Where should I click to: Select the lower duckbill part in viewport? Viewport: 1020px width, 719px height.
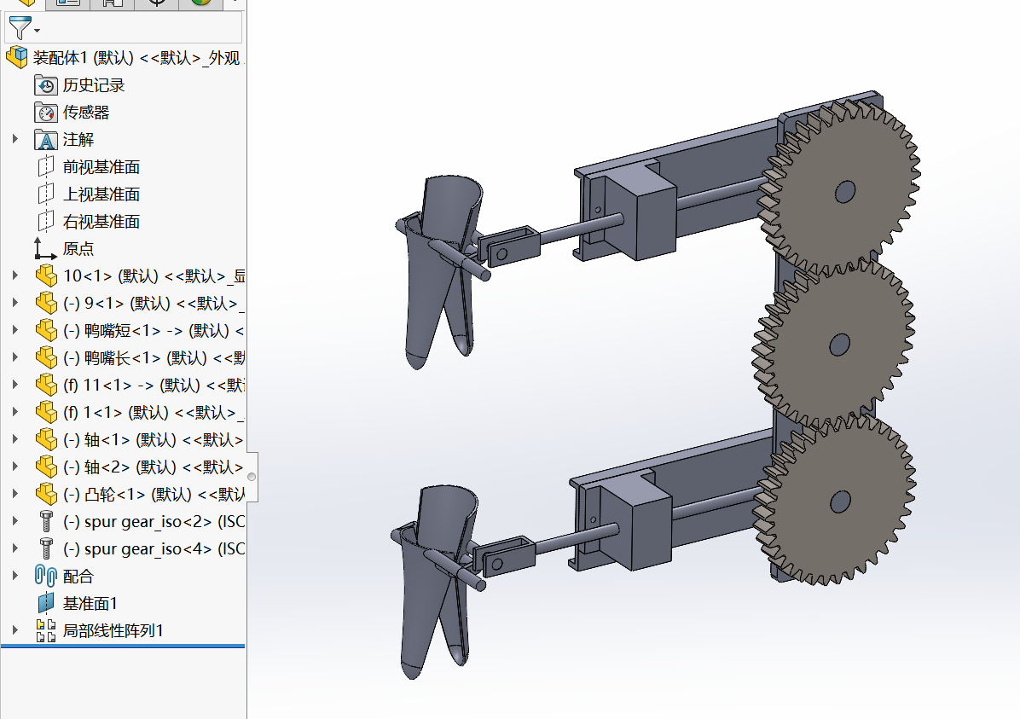point(426,599)
